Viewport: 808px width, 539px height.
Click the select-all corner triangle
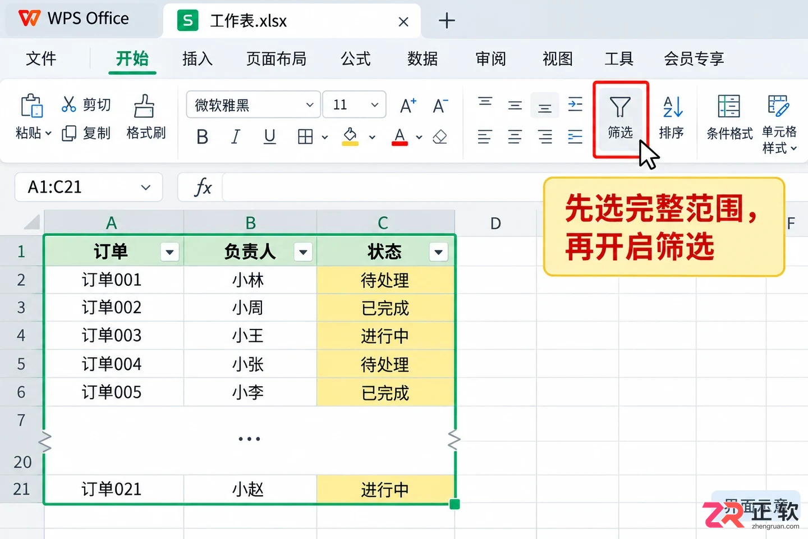32,222
